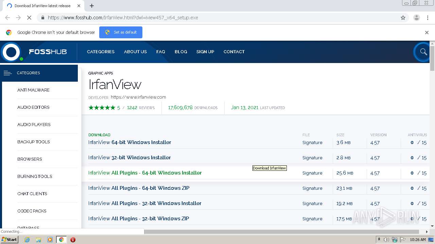Image resolution: width=435 pixels, height=244 pixels.
Task: Switch to Chrome taskbar button
Action: pyautogui.click(x=61, y=240)
